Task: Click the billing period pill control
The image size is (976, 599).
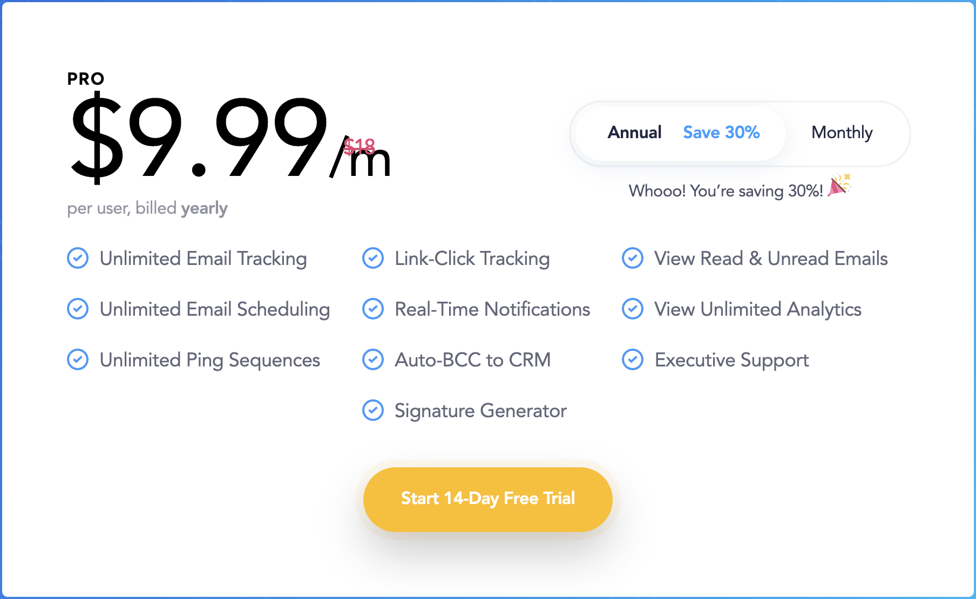Action: pos(740,134)
